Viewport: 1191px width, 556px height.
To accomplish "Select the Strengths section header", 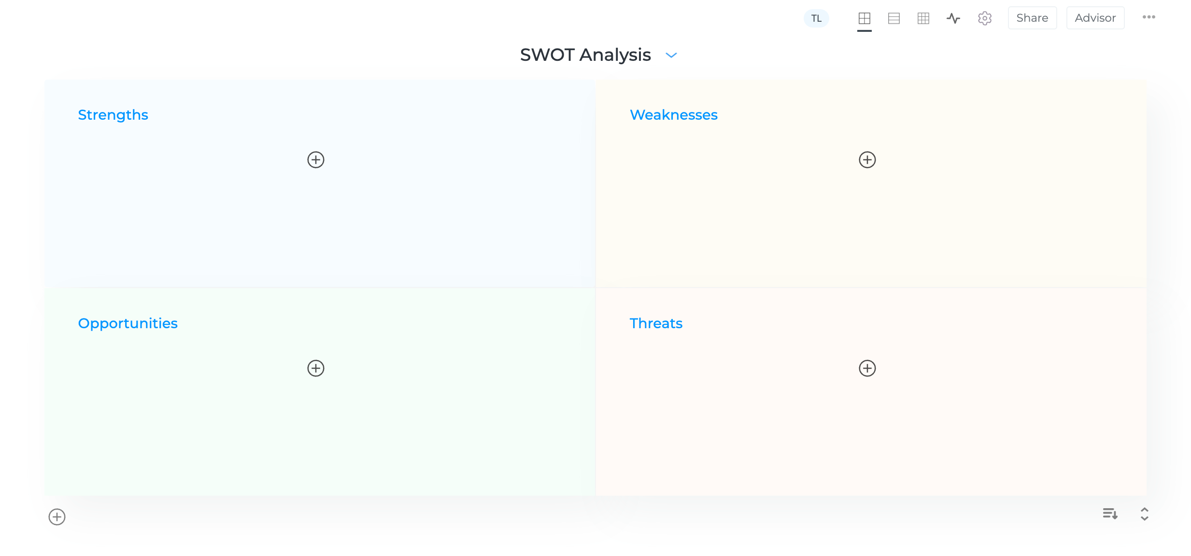I will tap(113, 115).
